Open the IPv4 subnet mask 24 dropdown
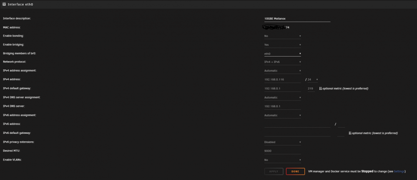This screenshot has width=417, height=180. coord(313,79)
